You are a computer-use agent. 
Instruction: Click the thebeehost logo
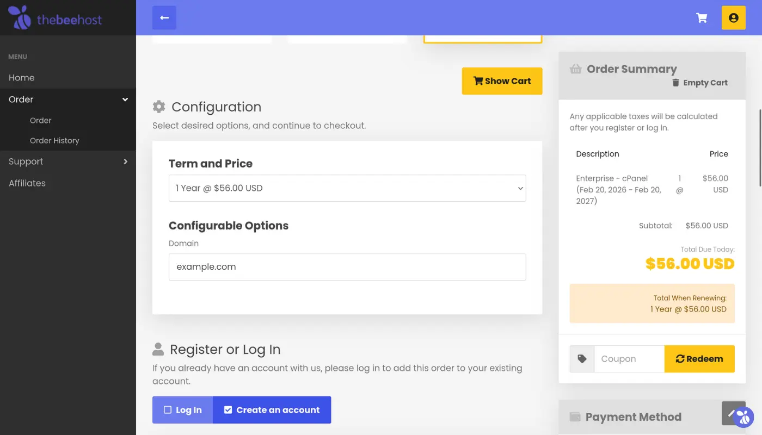(x=54, y=18)
